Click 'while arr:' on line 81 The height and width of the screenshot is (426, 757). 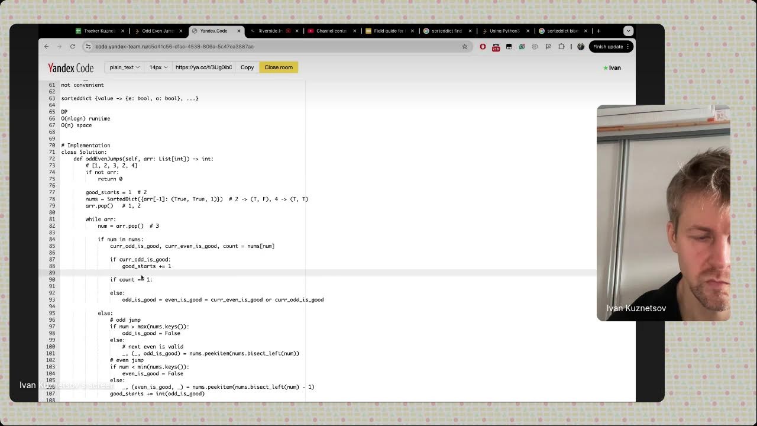tap(101, 220)
